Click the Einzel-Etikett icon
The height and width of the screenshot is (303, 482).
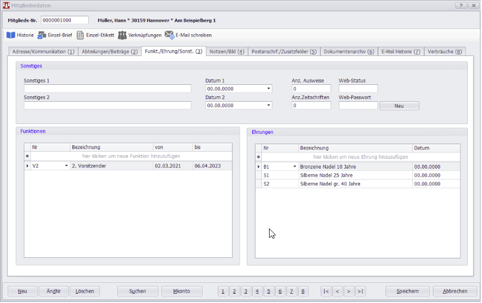(80, 35)
